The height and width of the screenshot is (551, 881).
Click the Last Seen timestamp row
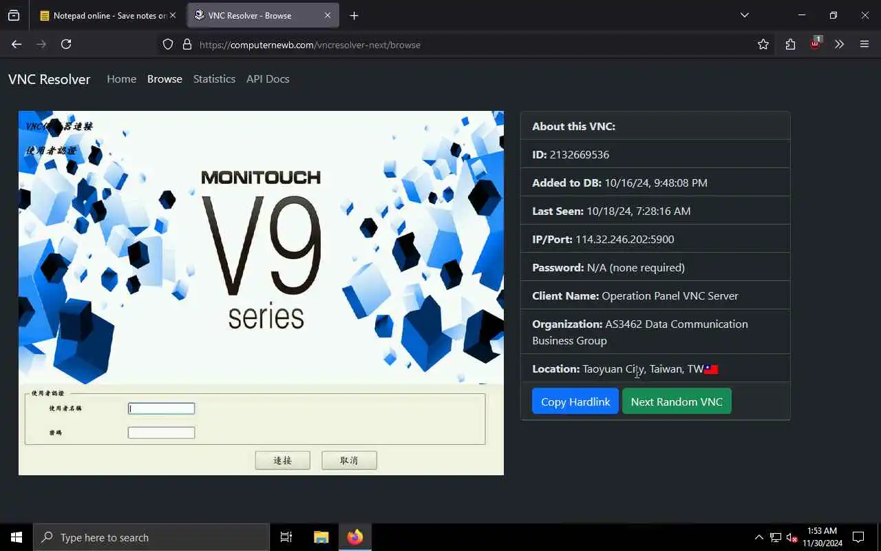coord(655,211)
